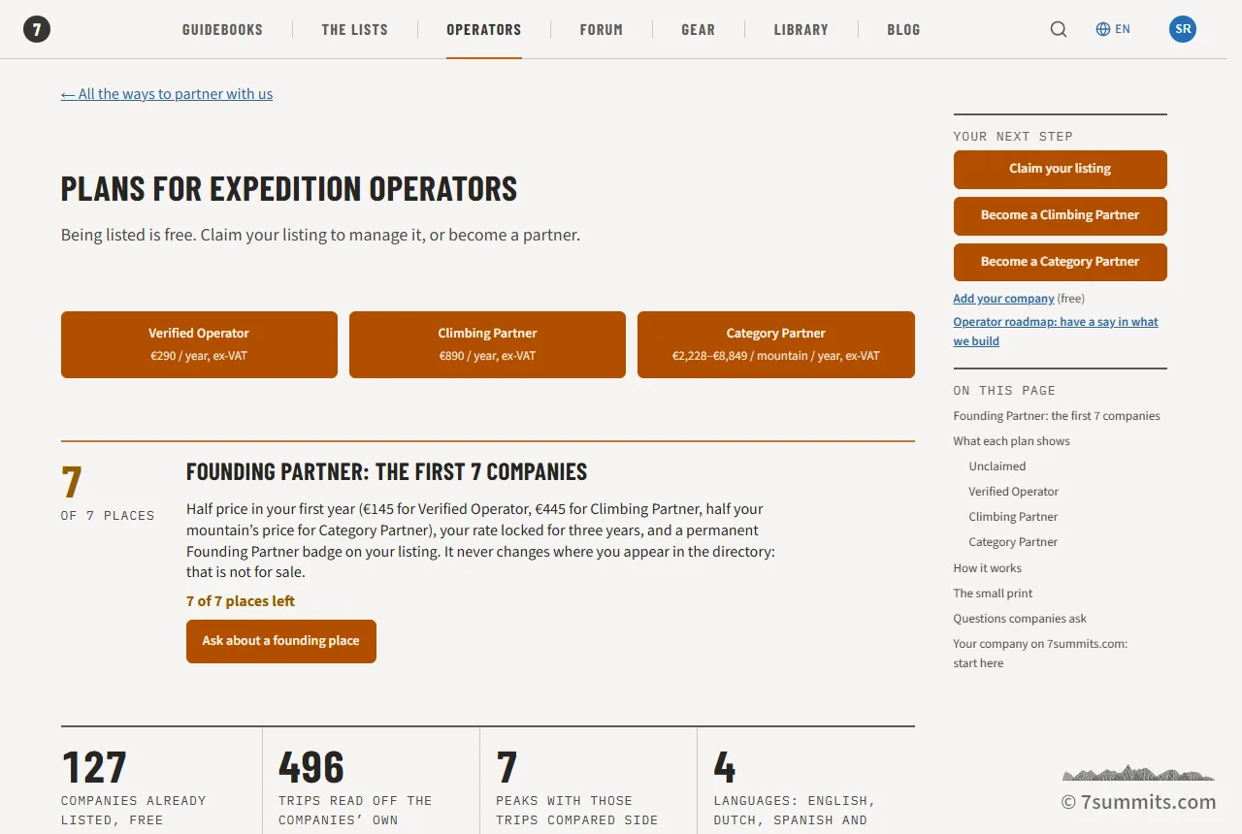Jump to the Unclaimed subsection
The image size is (1242, 834).
[997, 466]
